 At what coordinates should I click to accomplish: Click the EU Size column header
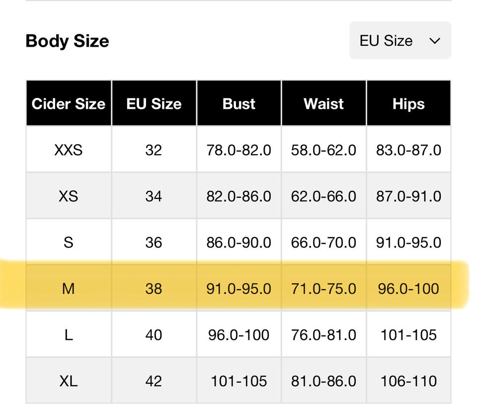tap(154, 103)
